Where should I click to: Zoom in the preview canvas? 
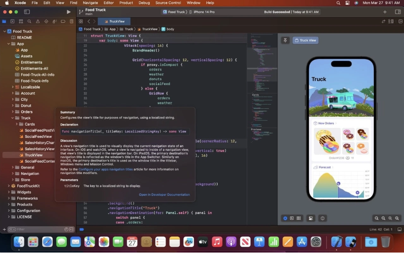point(397,218)
